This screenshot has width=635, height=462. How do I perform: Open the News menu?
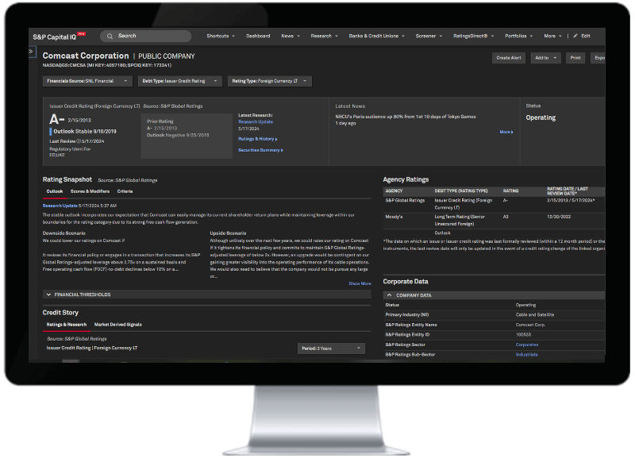click(291, 36)
